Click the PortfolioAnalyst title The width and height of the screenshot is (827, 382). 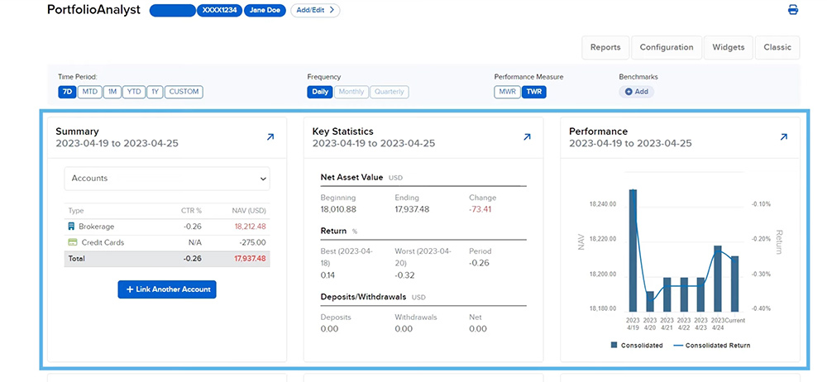click(x=94, y=9)
